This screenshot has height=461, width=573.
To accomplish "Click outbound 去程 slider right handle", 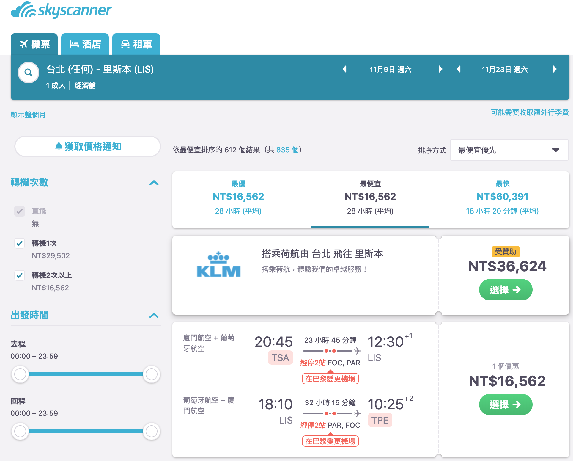I will pos(152,374).
